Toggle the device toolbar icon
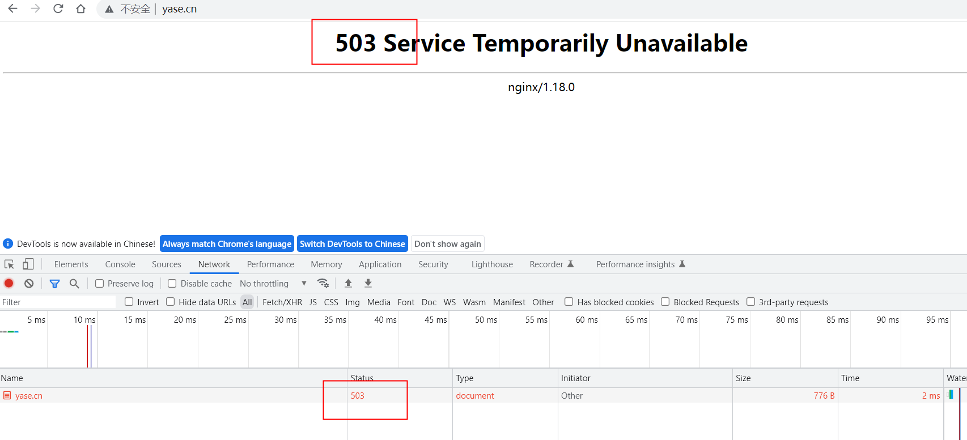Image resolution: width=967 pixels, height=440 pixels. click(x=28, y=264)
